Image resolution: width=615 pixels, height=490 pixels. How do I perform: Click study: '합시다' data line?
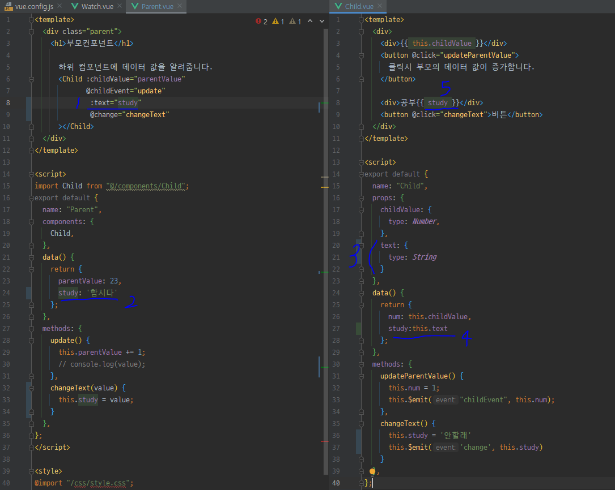(88, 293)
